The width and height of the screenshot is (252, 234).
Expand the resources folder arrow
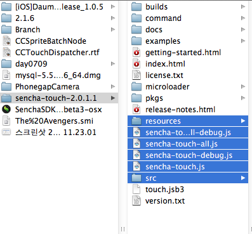(243, 121)
